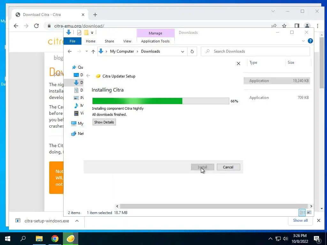Select Network in navigation pane

pos(77,134)
